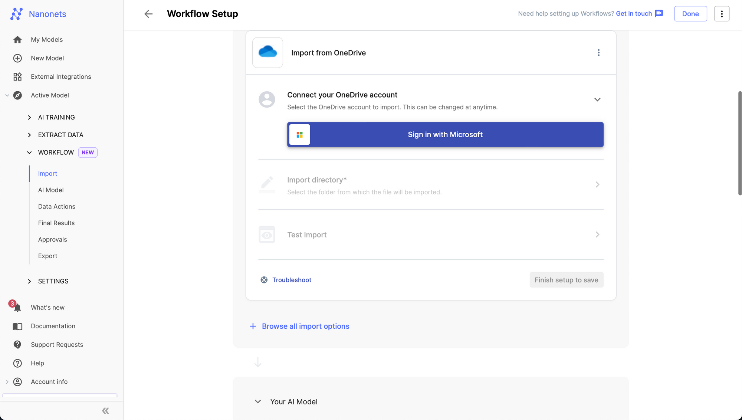Click the back arrow beside Workflow Setup
The image size is (742, 420).
coord(148,14)
